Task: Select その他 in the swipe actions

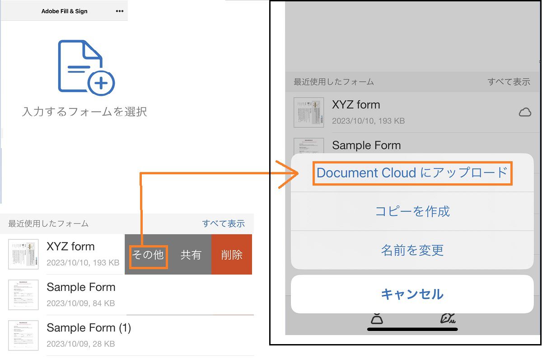Action: coord(148,254)
